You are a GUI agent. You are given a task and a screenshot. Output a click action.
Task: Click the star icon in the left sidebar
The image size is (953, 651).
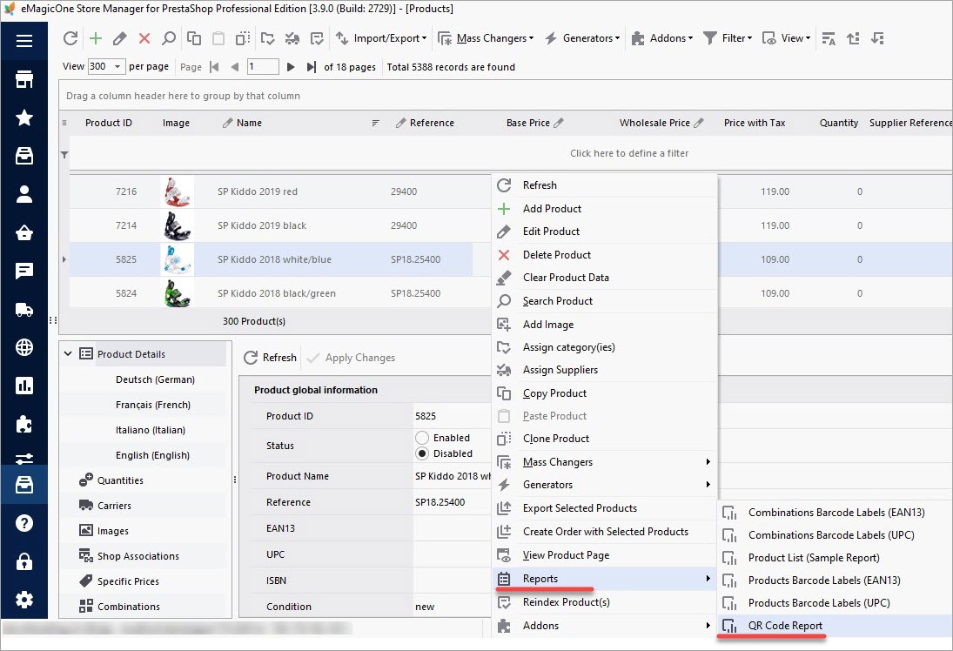(24, 117)
